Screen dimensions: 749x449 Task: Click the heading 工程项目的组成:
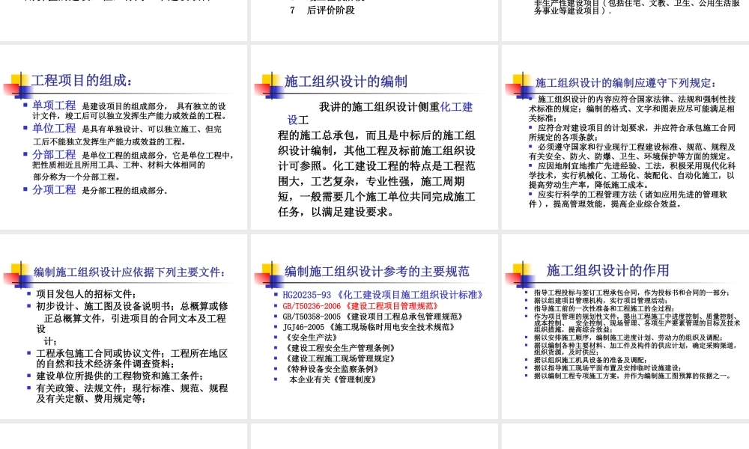(82, 81)
